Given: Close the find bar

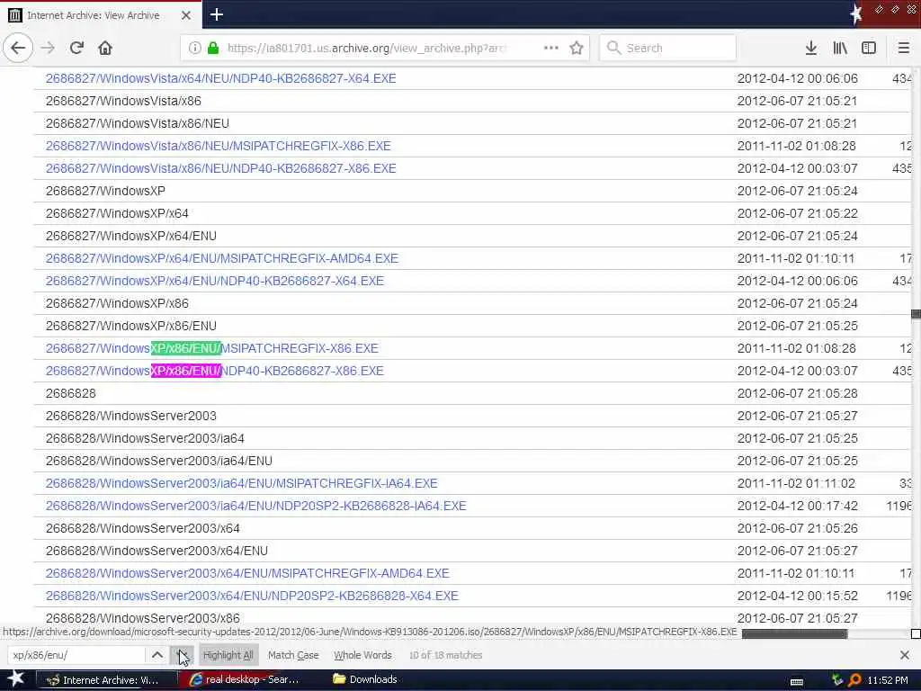Looking at the screenshot, I should click(905, 655).
